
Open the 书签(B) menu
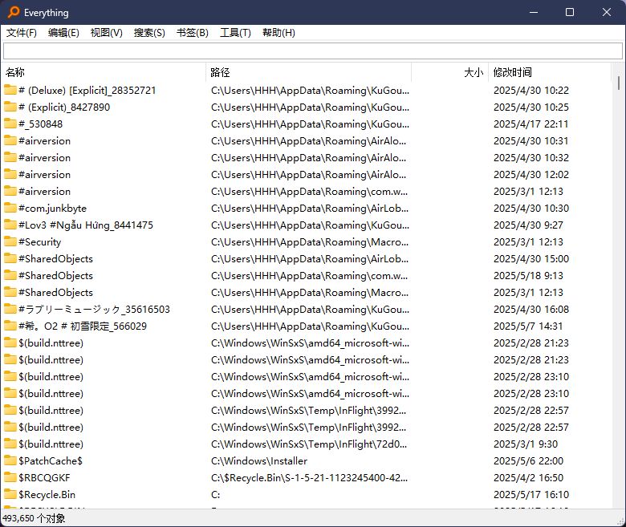pyautogui.click(x=193, y=33)
